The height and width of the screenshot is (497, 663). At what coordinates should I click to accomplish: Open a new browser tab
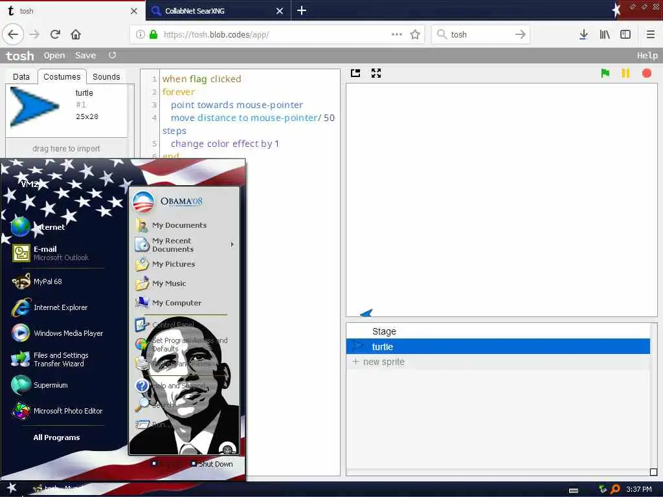point(302,10)
